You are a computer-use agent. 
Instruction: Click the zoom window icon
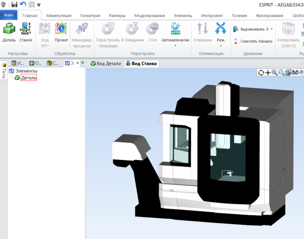(x=281, y=73)
